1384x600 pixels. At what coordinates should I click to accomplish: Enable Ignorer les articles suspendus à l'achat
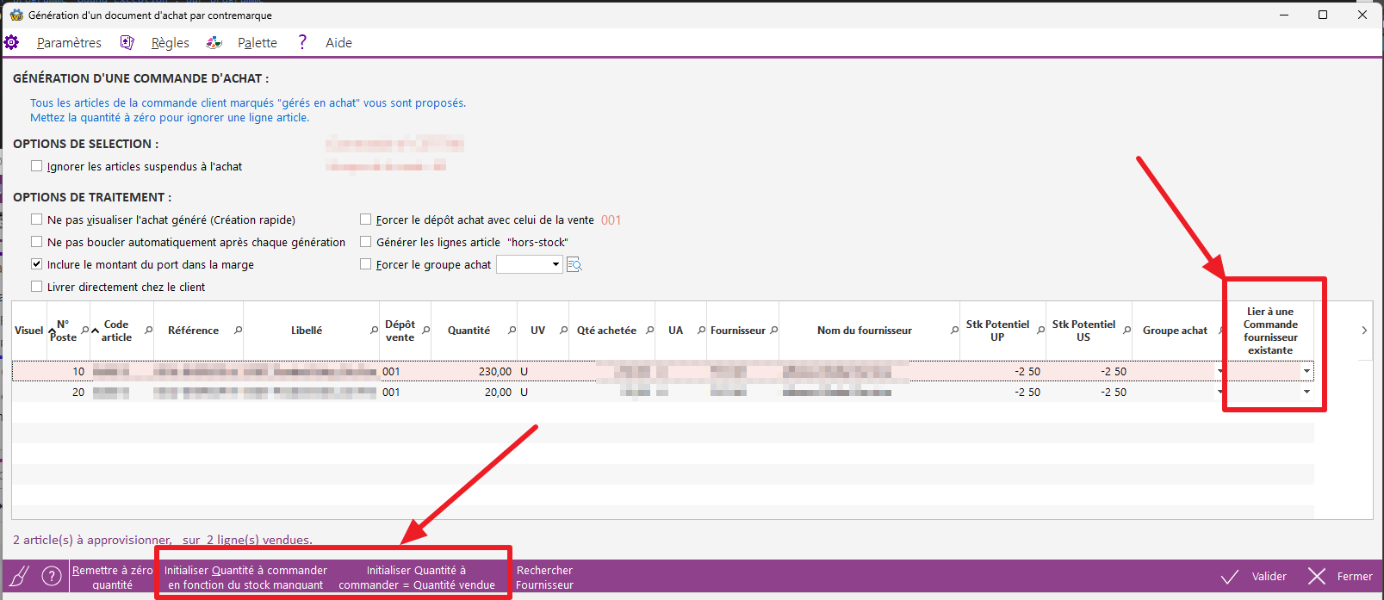click(x=36, y=166)
